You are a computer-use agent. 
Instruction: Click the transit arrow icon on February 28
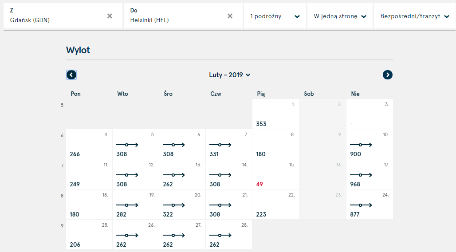click(220, 235)
